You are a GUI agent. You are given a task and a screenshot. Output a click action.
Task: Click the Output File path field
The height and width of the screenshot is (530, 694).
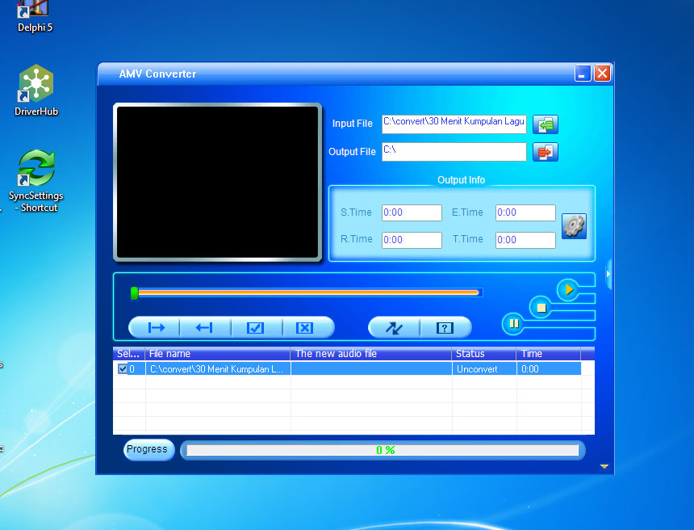(454, 151)
